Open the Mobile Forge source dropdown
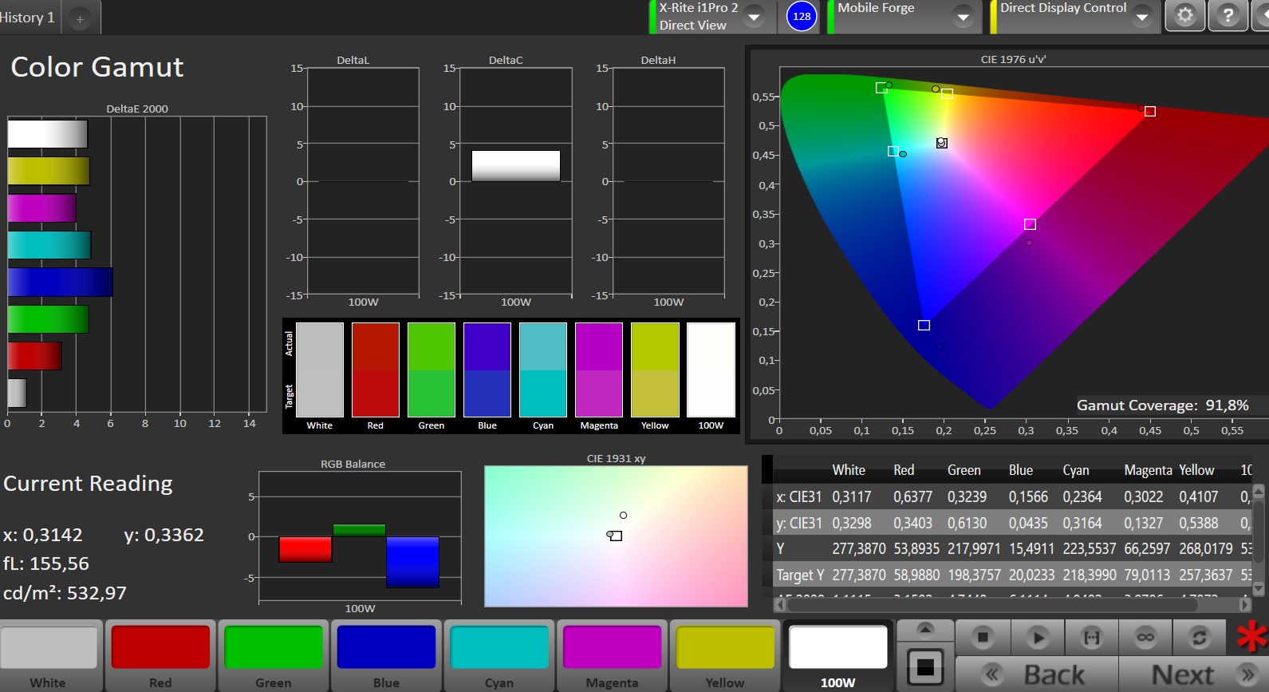The width and height of the screenshot is (1269, 692). coord(964,17)
